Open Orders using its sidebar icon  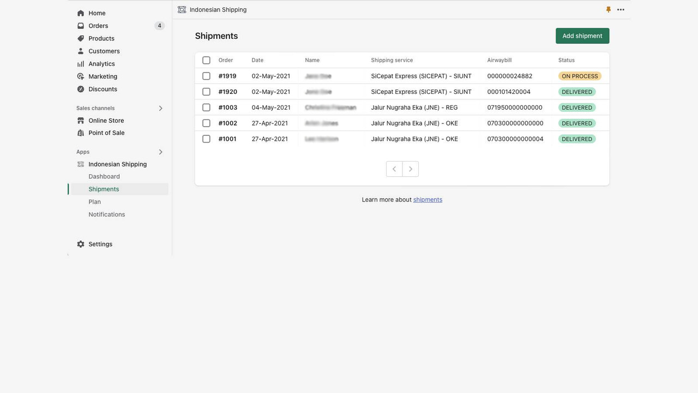point(80,25)
